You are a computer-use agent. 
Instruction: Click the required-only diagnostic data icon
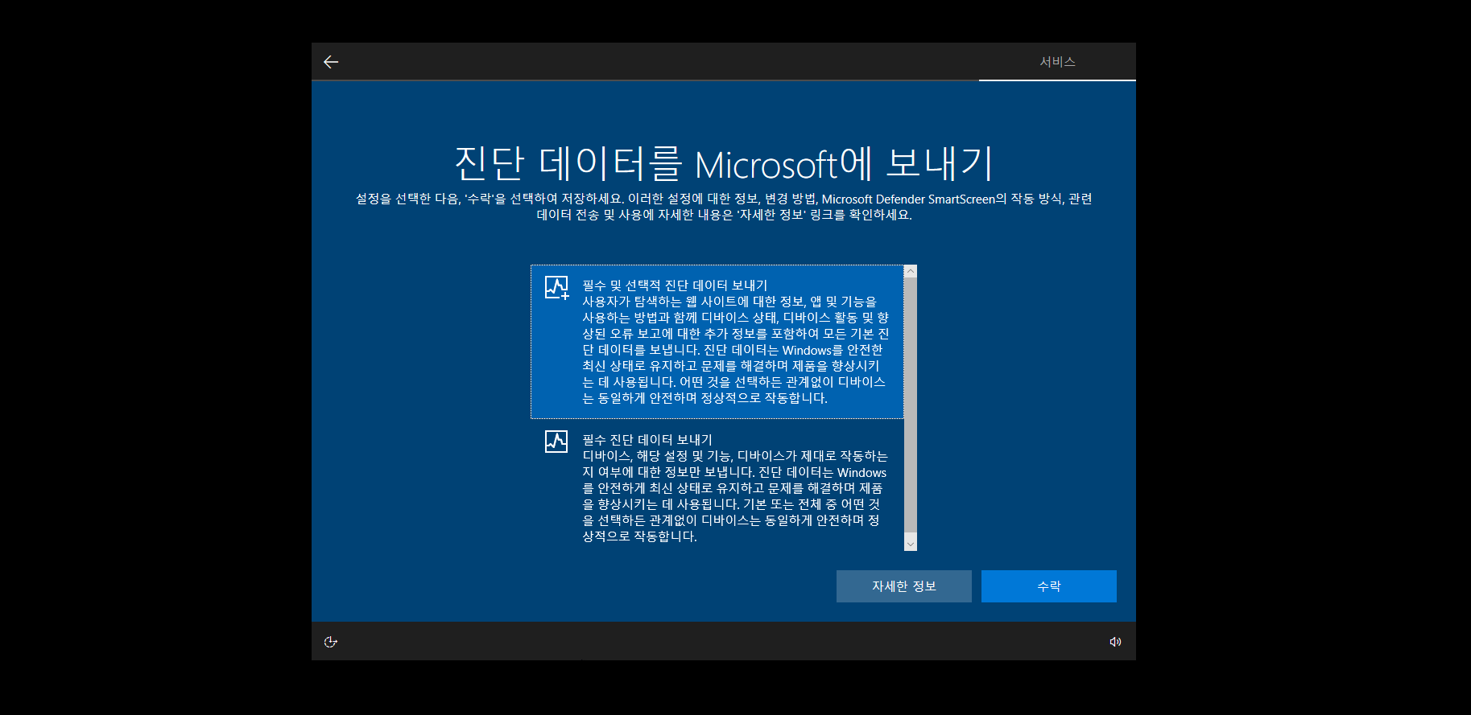click(x=556, y=441)
